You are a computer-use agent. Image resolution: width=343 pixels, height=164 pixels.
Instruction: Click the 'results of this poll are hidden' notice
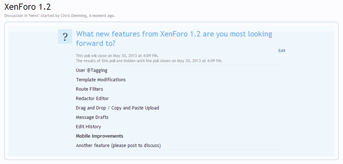tap(149, 61)
